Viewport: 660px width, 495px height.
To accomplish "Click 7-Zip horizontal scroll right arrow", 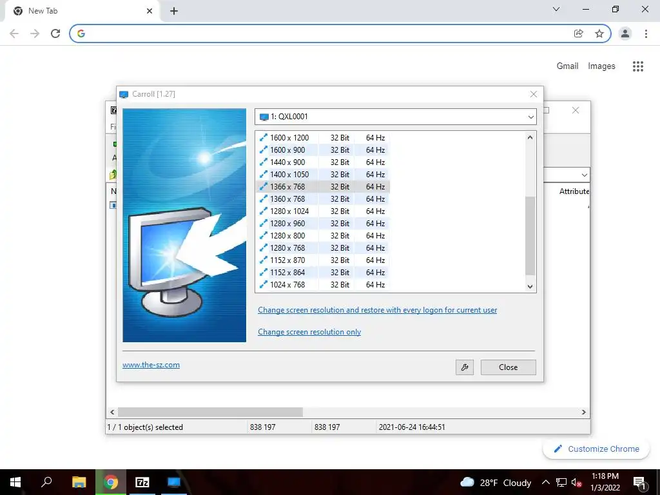I will 584,412.
